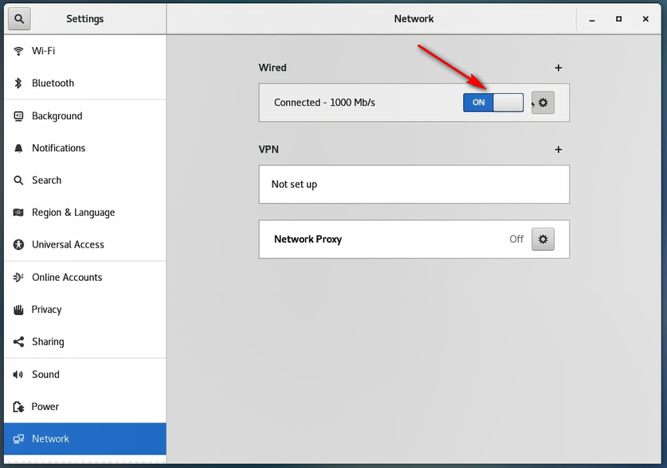Close the Settings window
This screenshot has height=468, width=667.
[x=645, y=19]
